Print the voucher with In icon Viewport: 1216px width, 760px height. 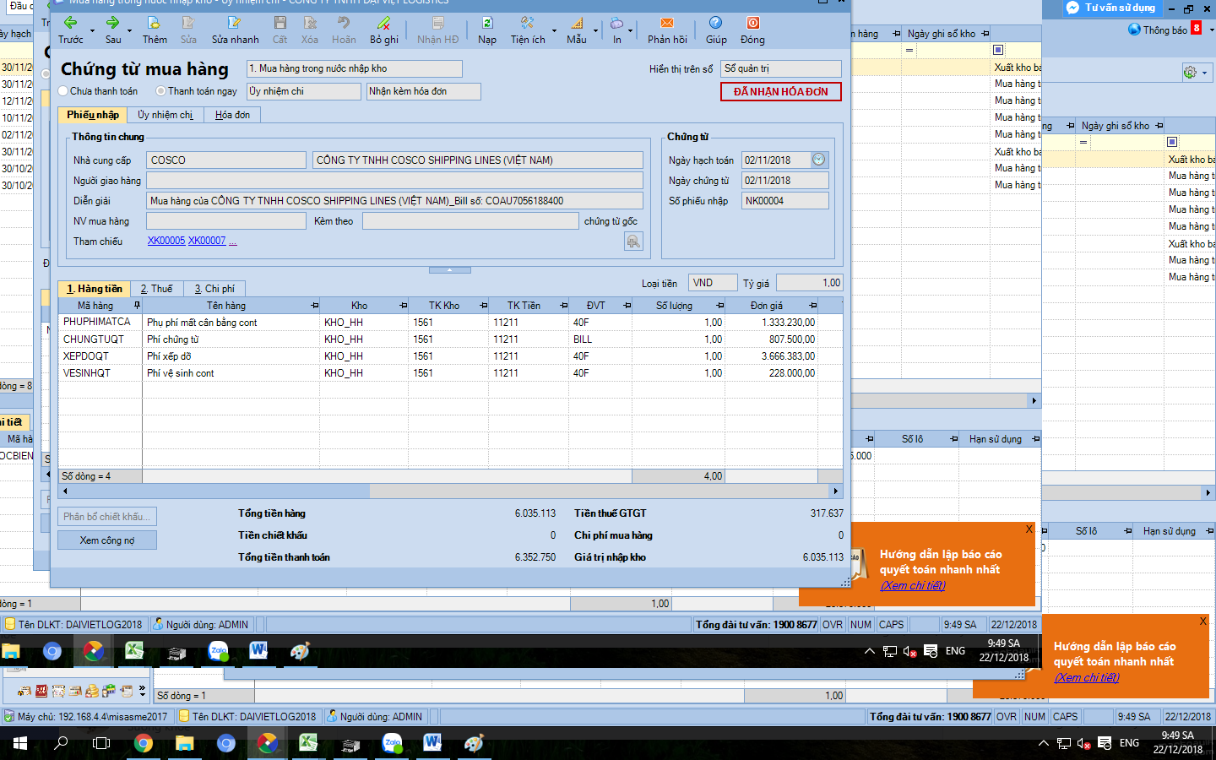[617, 30]
